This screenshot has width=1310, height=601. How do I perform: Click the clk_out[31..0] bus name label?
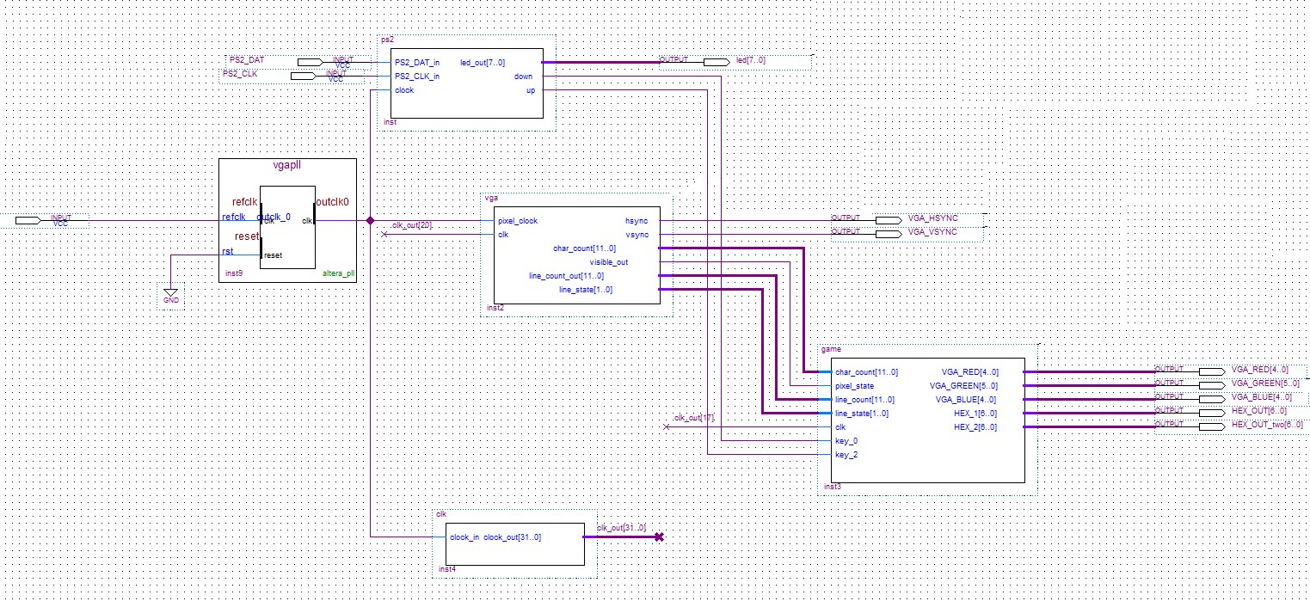pyautogui.click(x=621, y=528)
